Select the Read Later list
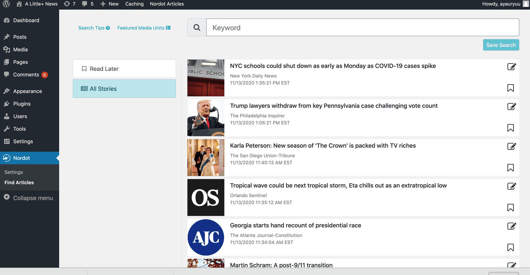530x275 pixels. pos(124,69)
